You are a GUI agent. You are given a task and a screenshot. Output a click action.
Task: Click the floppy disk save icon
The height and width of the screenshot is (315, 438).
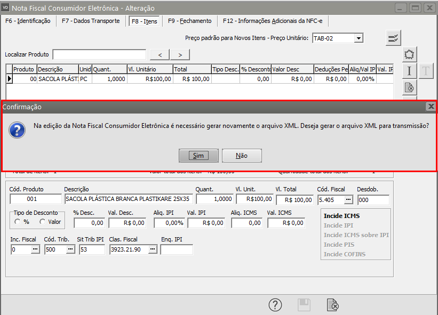[304, 305]
